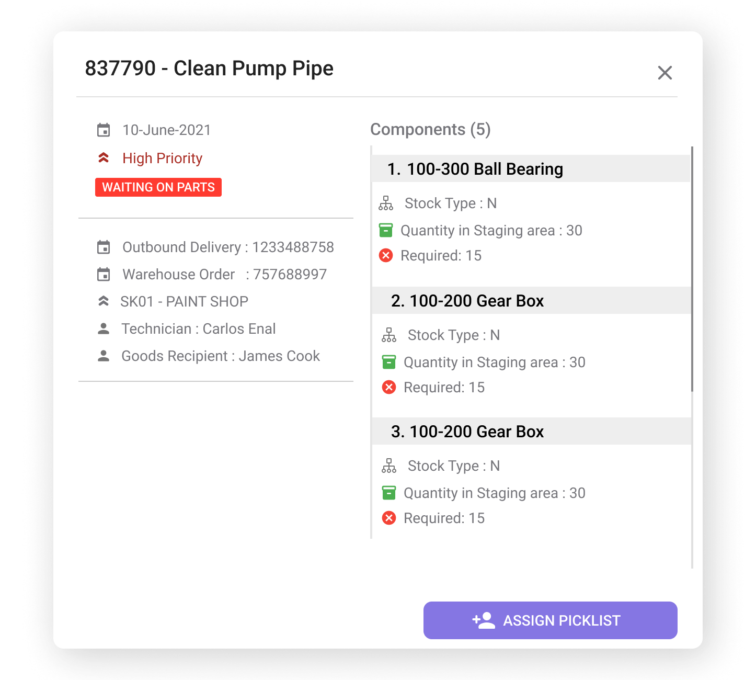
Task: Click the person icon beside Goods Recipient
Action: 104,356
